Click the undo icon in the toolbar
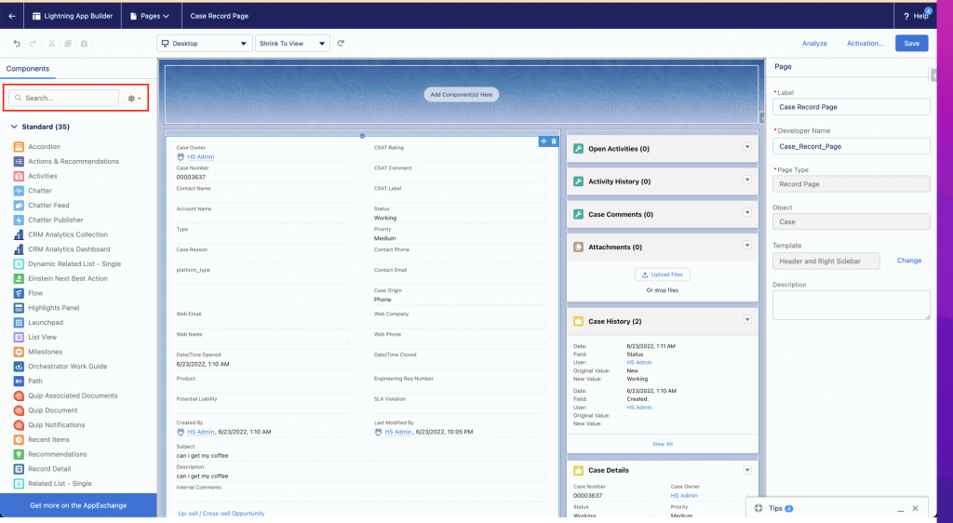The image size is (953, 523). 17,44
